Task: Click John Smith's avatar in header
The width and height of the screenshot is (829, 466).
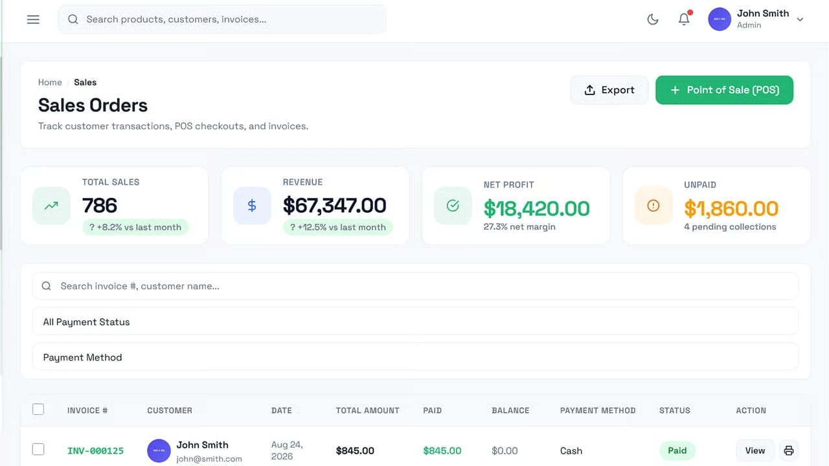Action: (x=720, y=19)
